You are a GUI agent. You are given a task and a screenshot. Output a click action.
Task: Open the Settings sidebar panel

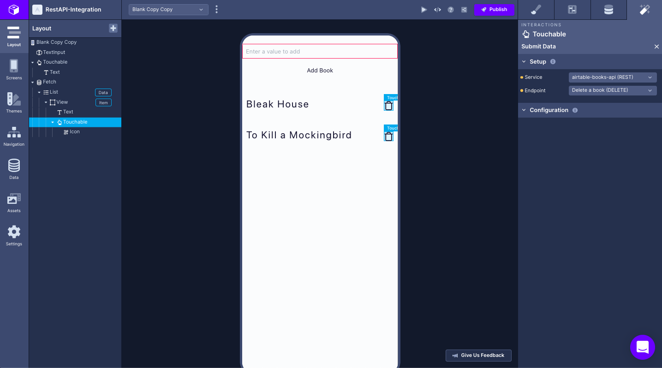coord(14,236)
